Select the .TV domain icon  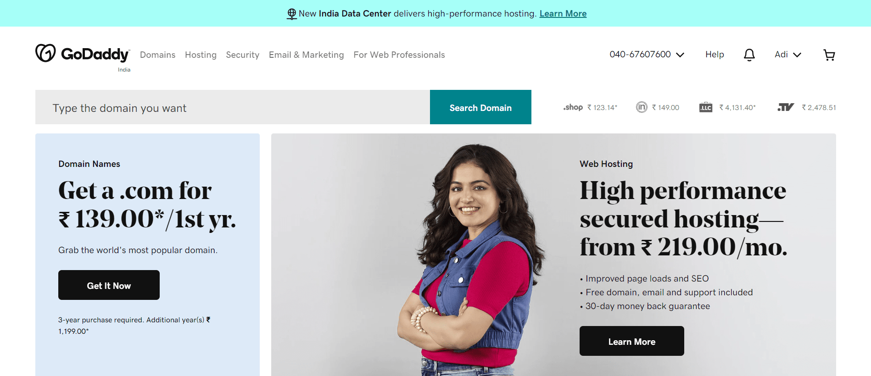coord(786,107)
